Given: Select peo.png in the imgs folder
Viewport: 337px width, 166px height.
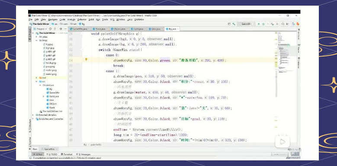Looking at the screenshot, I should (49, 67).
